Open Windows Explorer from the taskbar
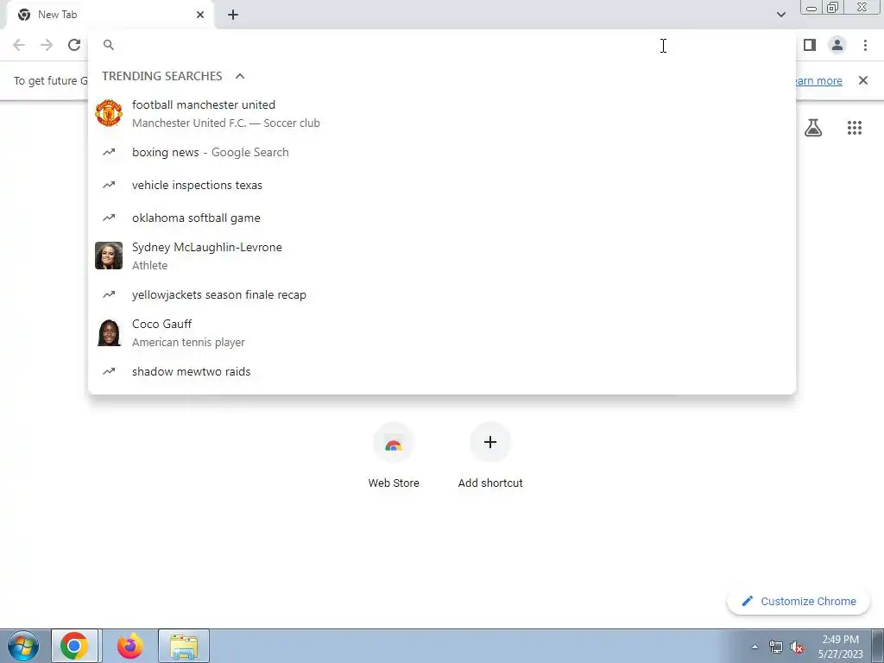Viewport: 884px width, 663px height. [184, 646]
